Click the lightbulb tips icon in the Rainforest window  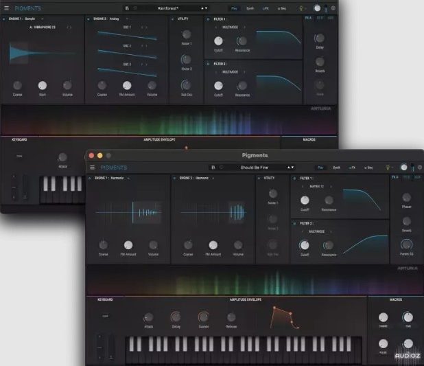click(x=301, y=8)
